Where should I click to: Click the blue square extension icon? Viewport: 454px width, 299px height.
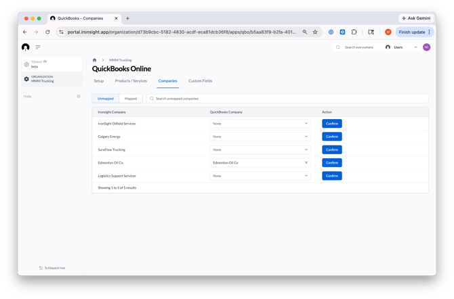coord(342,32)
